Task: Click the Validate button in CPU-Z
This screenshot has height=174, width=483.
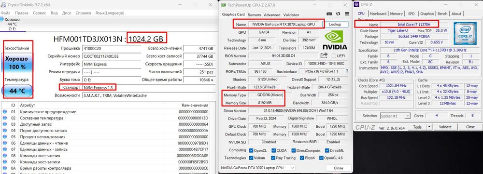Action: click(x=445, y=127)
